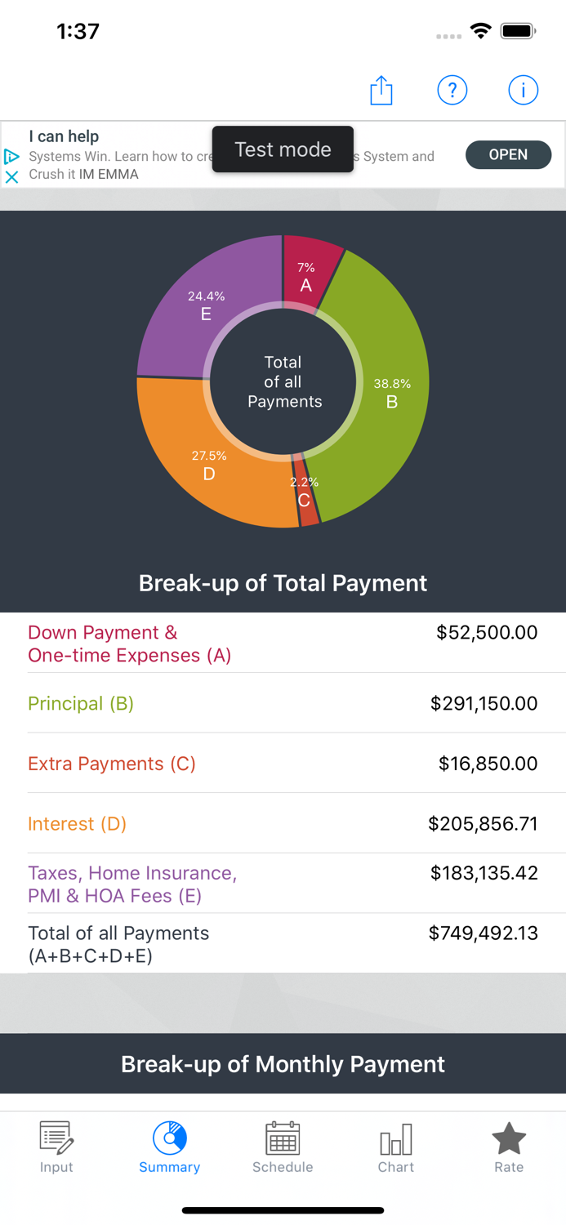
Task: Tap the Extra Payments (C) table row
Action: pyautogui.click(x=283, y=763)
